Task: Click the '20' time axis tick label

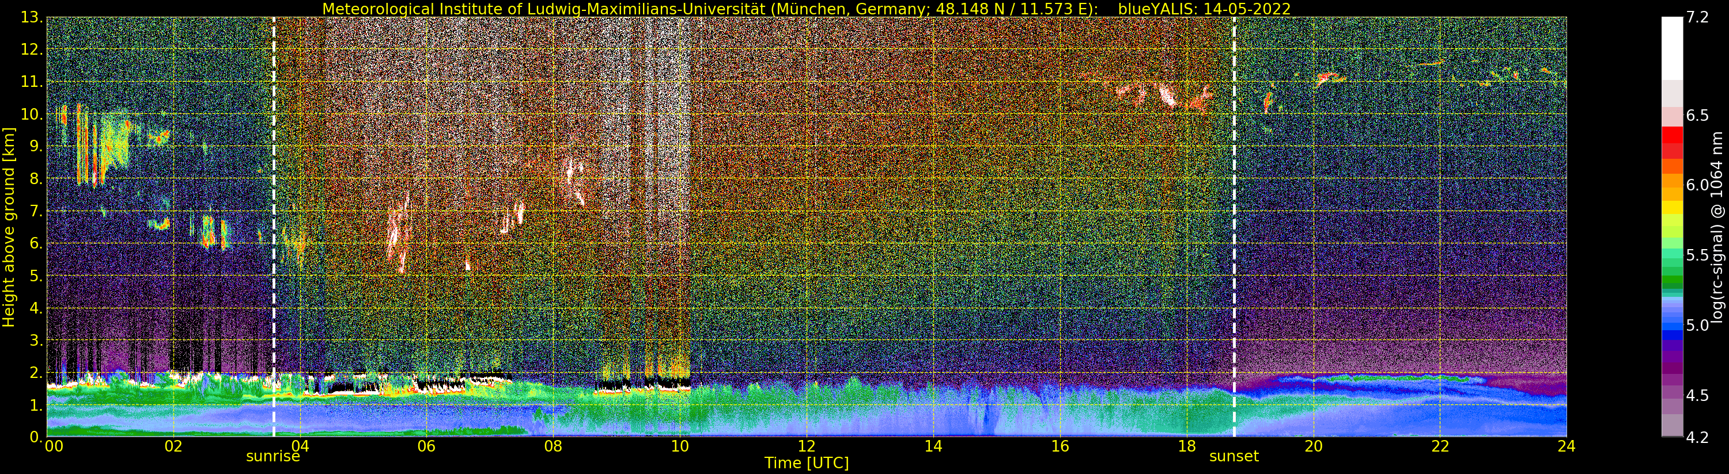Action: pos(1314,446)
